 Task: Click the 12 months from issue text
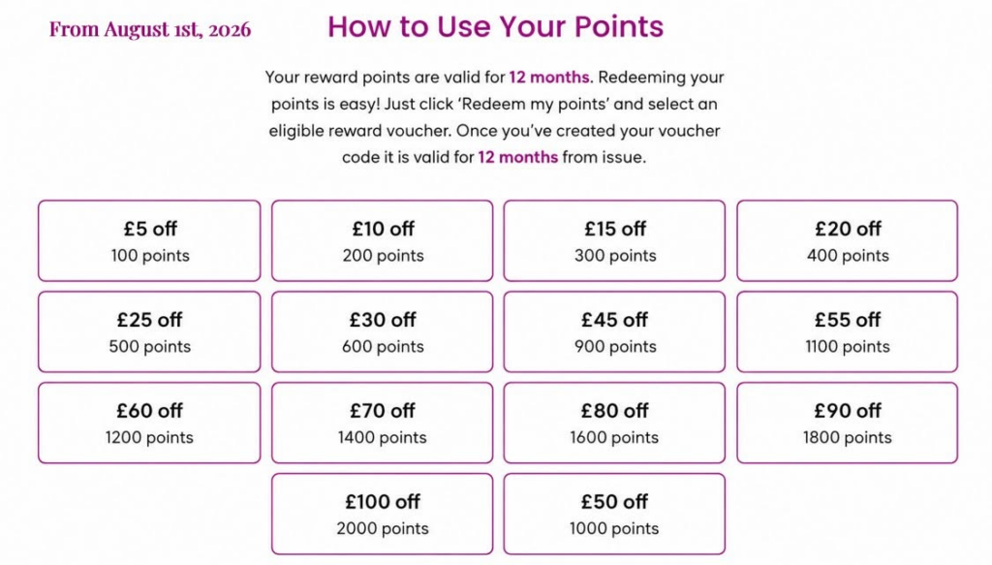[562, 157]
